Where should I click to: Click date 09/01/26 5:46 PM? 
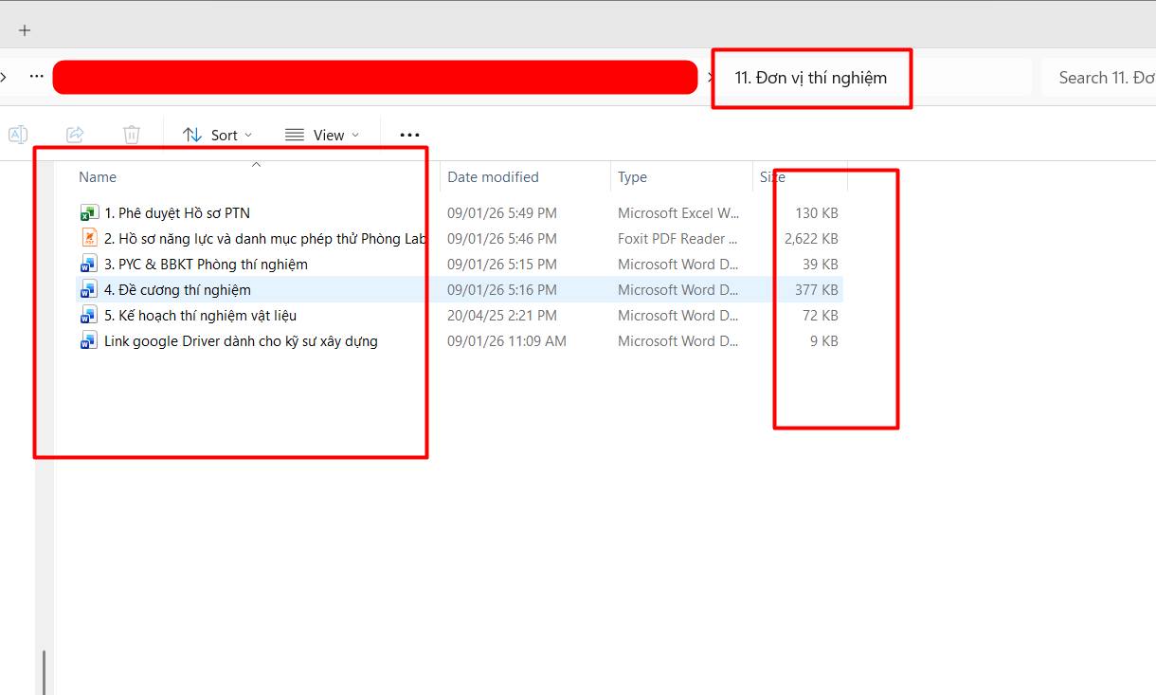point(502,239)
